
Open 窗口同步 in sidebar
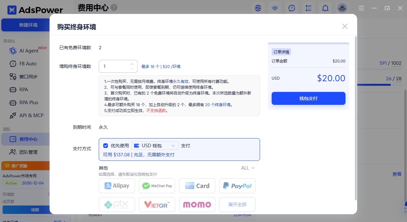(x=25, y=77)
